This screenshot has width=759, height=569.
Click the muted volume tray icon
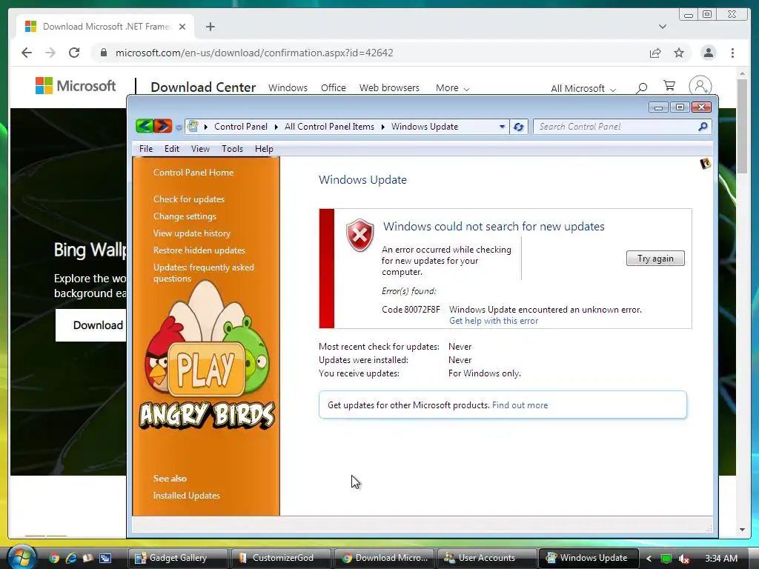683,559
